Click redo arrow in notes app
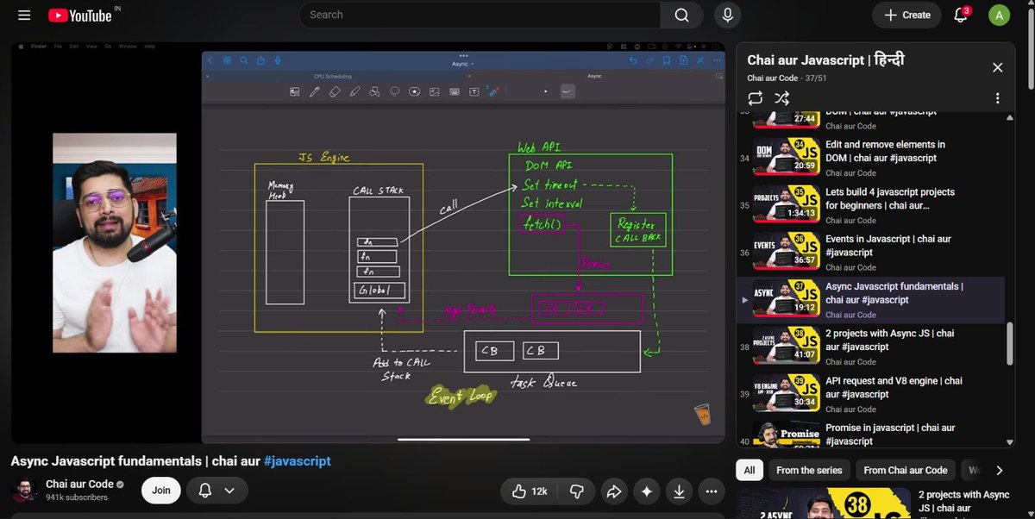The height and width of the screenshot is (519, 1035). click(649, 60)
